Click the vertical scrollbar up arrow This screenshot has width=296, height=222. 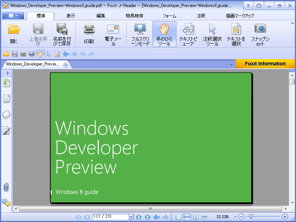click(292, 75)
